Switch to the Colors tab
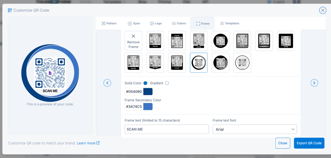 (179, 23)
